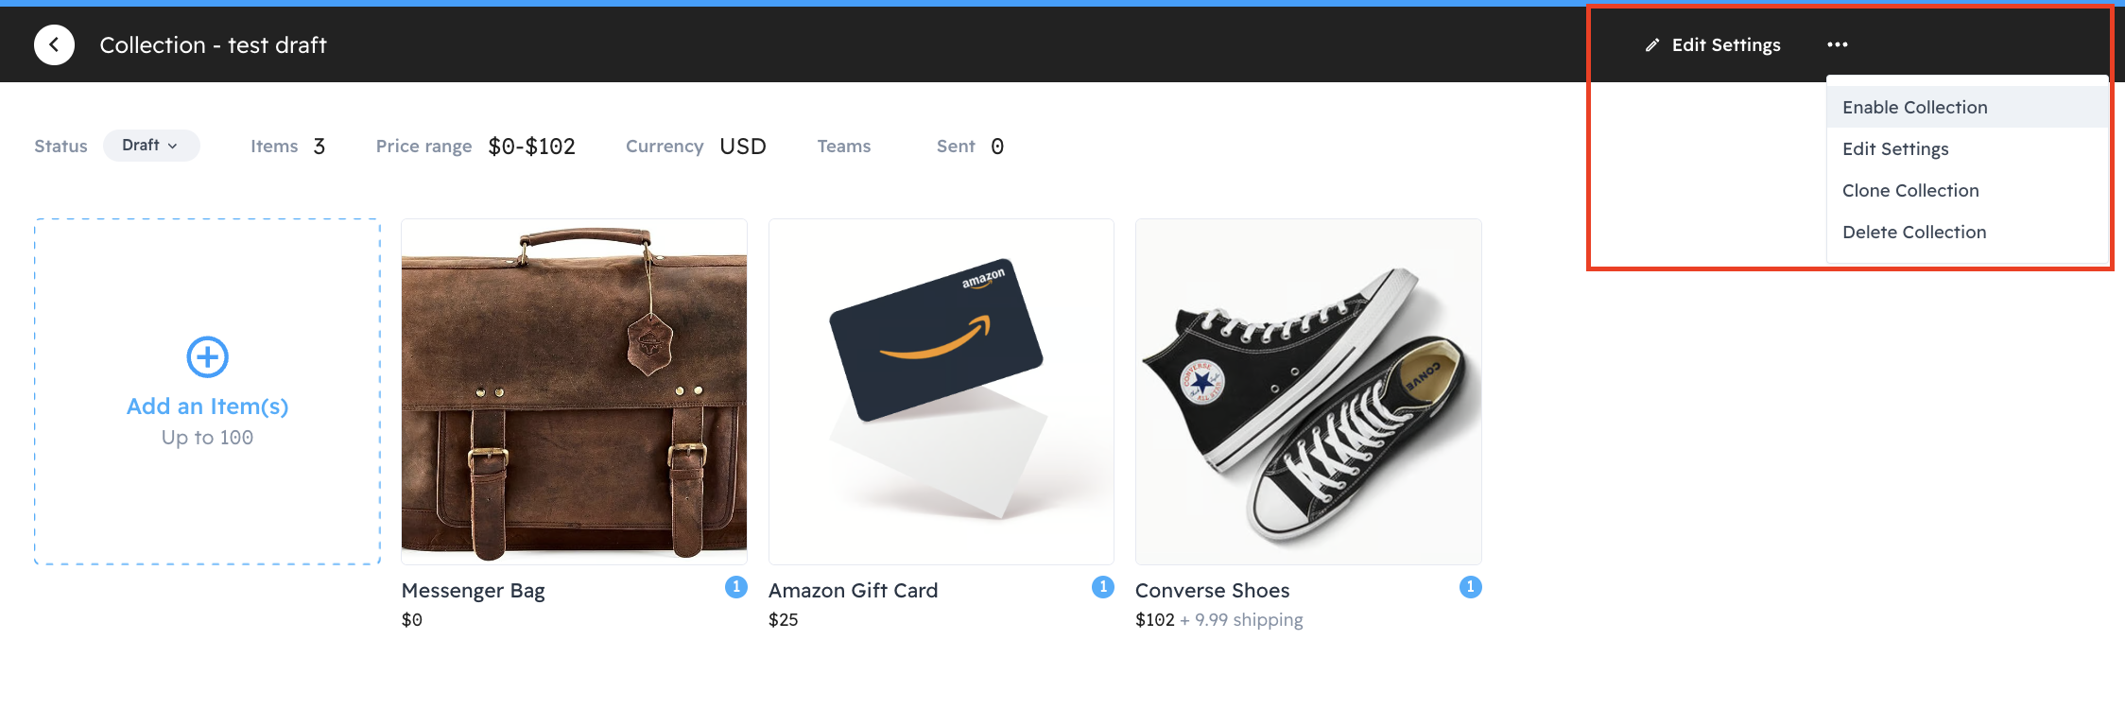Open the three-dots more options menu
The height and width of the screenshot is (709, 2125).
tap(1837, 44)
